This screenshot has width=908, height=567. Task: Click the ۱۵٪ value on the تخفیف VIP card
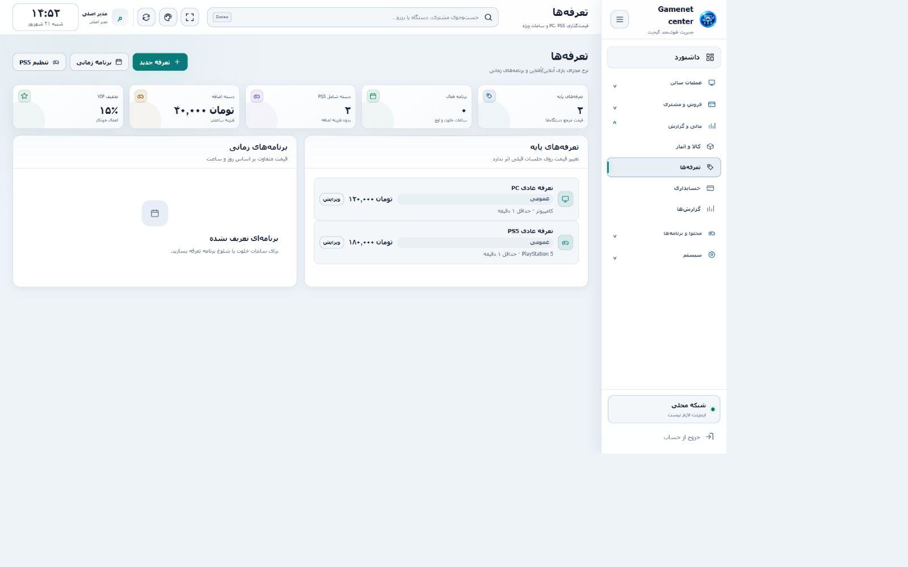tap(109, 111)
